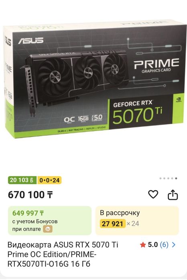Open the "В рассрочку" installment panel

(x=137, y=221)
